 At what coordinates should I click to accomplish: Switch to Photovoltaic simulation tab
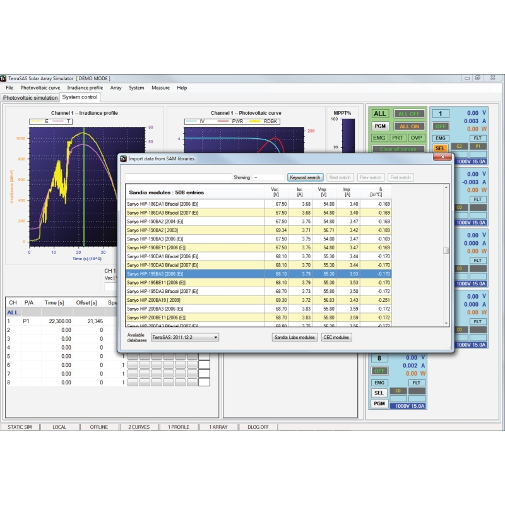[x=30, y=98]
